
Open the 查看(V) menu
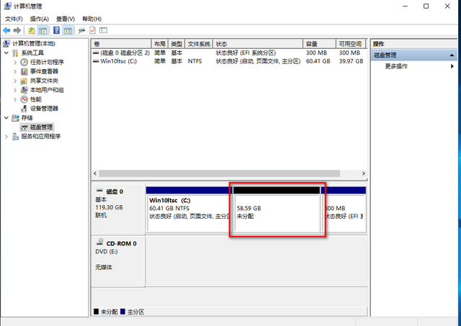click(66, 19)
